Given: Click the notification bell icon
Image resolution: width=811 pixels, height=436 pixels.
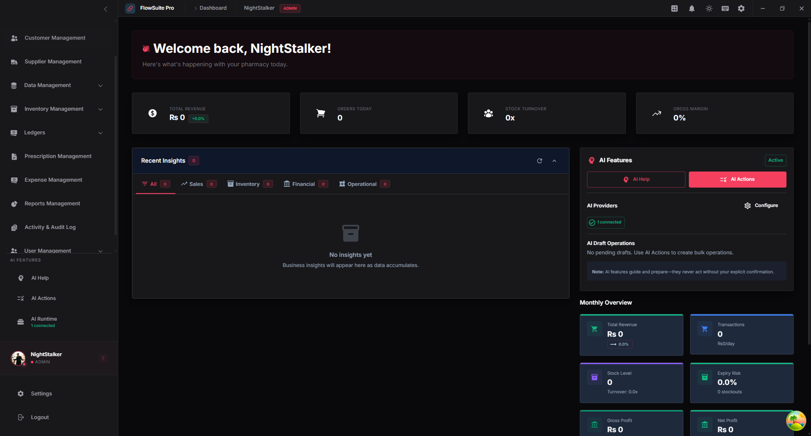Looking at the screenshot, I should pyautogui.click(x=692, y=8).
